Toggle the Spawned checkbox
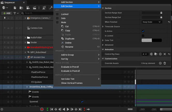The image size is (172, 112). (82, 102)
